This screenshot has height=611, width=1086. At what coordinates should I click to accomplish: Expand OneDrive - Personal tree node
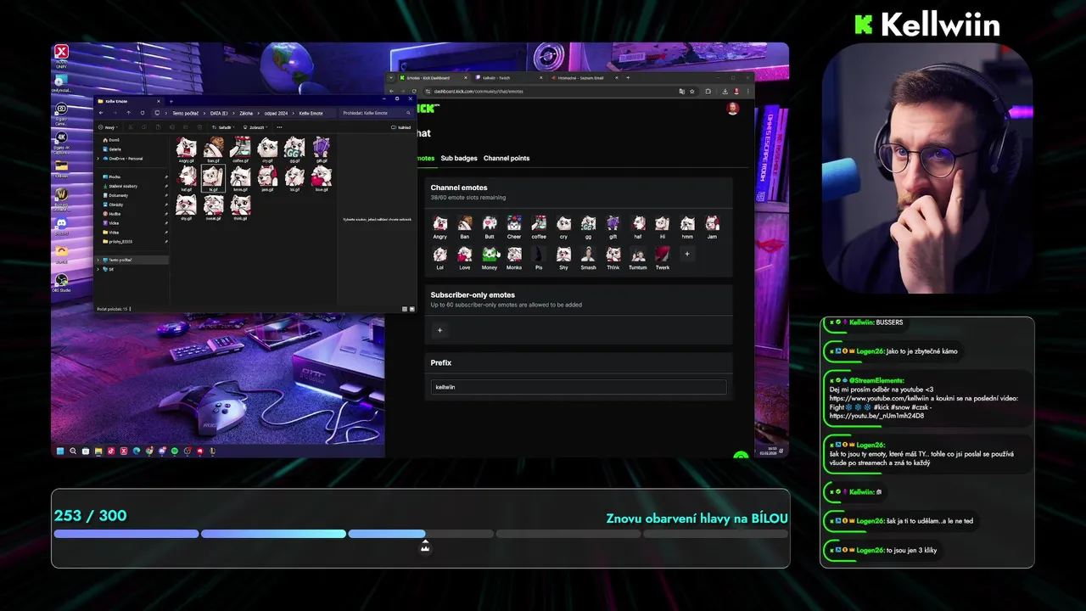(98, 159)
